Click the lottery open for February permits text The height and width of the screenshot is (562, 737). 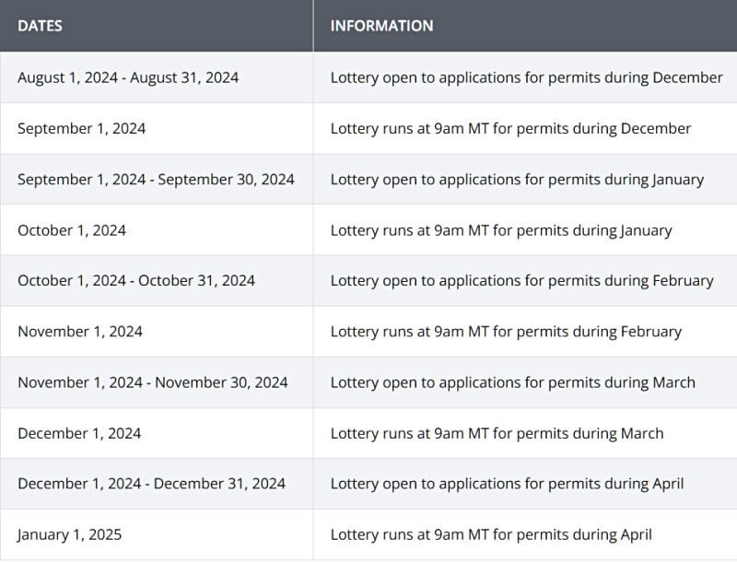click(x=521, y=280)
